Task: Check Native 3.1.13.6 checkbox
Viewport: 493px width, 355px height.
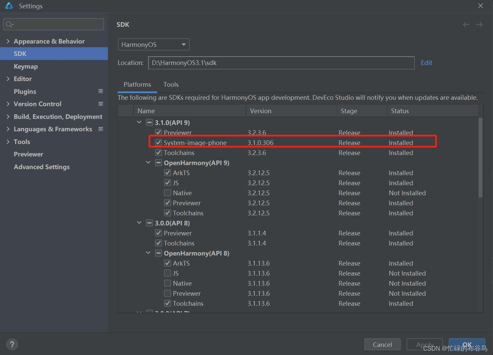Action: coord(168,283)
